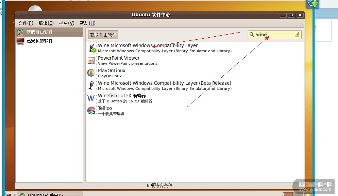Click the Tellico books icon
The image size is (338, 196).
coord(91,111)
